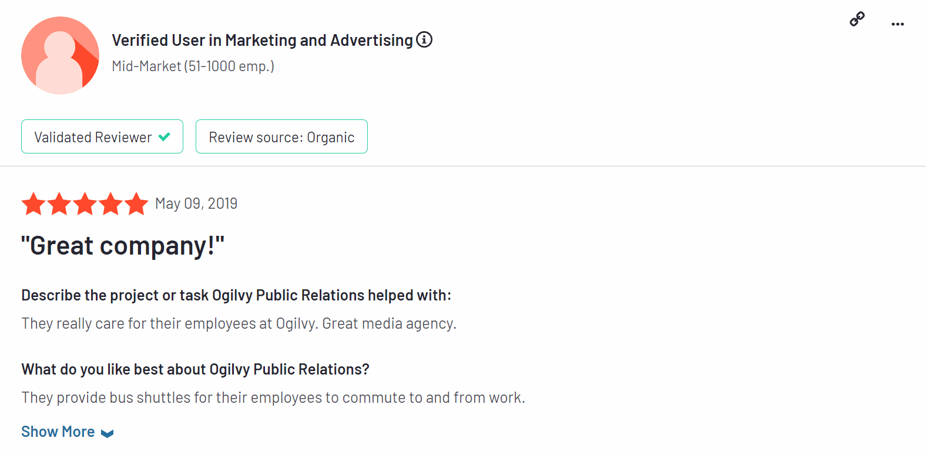Click the Verified User in Marketing and Advertising name

pyautogui.click(x=262, y=40)
